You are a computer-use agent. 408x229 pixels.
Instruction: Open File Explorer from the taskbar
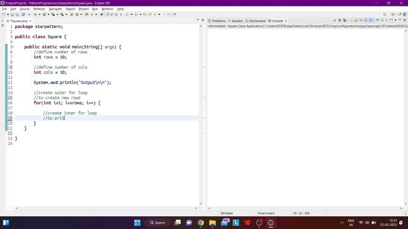pos(212,223)
